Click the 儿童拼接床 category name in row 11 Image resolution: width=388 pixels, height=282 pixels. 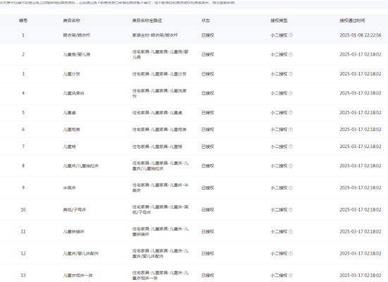point(73,231)
